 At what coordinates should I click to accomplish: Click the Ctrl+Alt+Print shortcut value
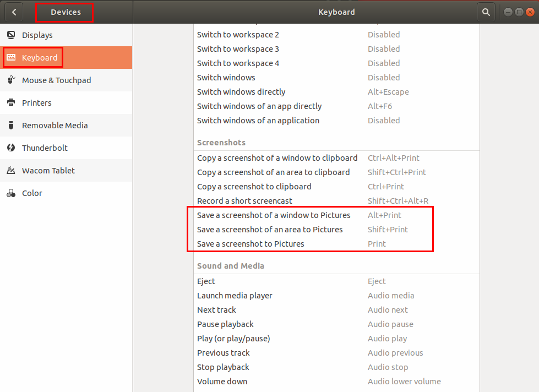(394, 158)
